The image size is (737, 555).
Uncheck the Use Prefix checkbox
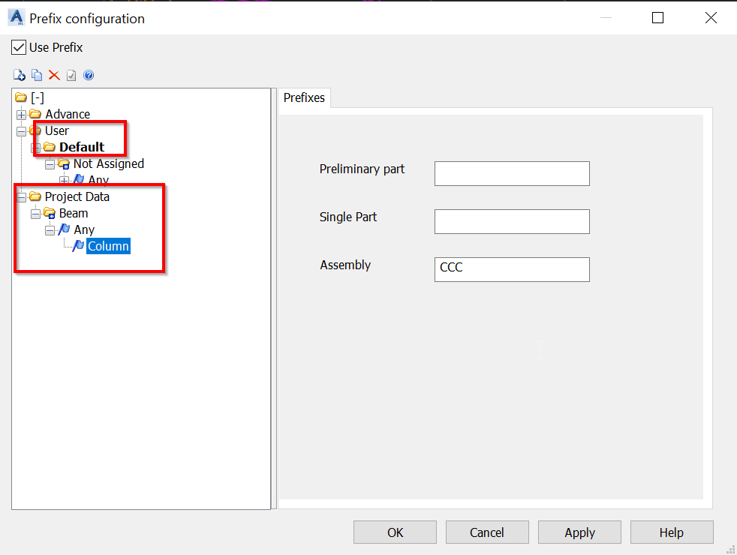(x=18, y=47)
